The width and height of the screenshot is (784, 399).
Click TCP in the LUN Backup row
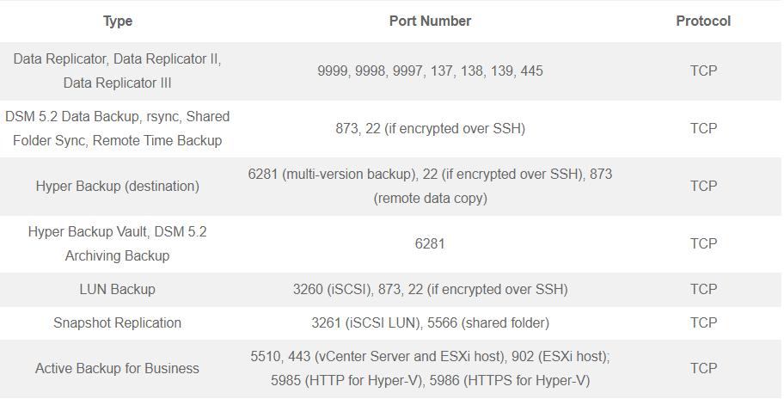coord(703,289)
